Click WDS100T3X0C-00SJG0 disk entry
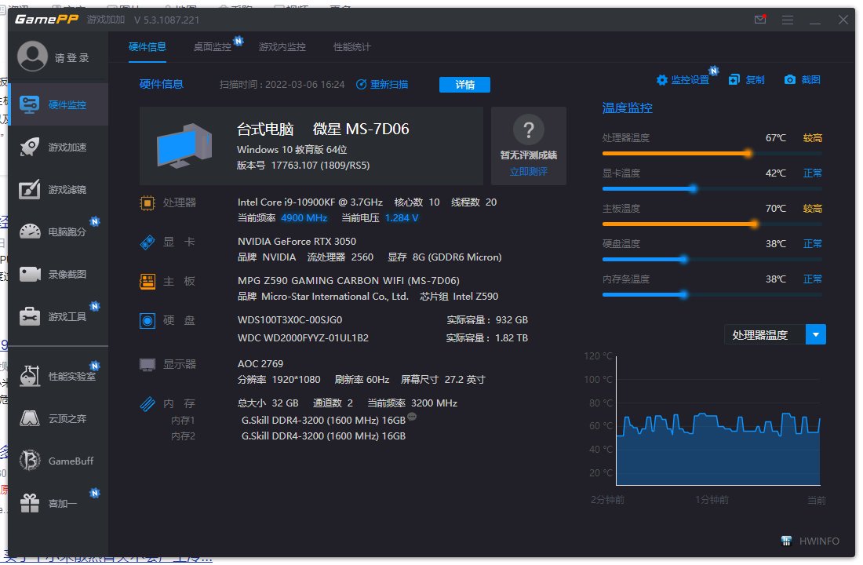 click(290, 320)
